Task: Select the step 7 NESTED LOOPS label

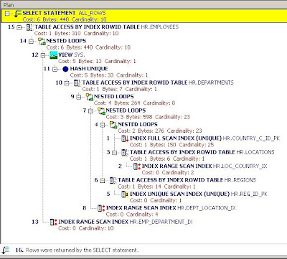Action: [x=126, y=110]
